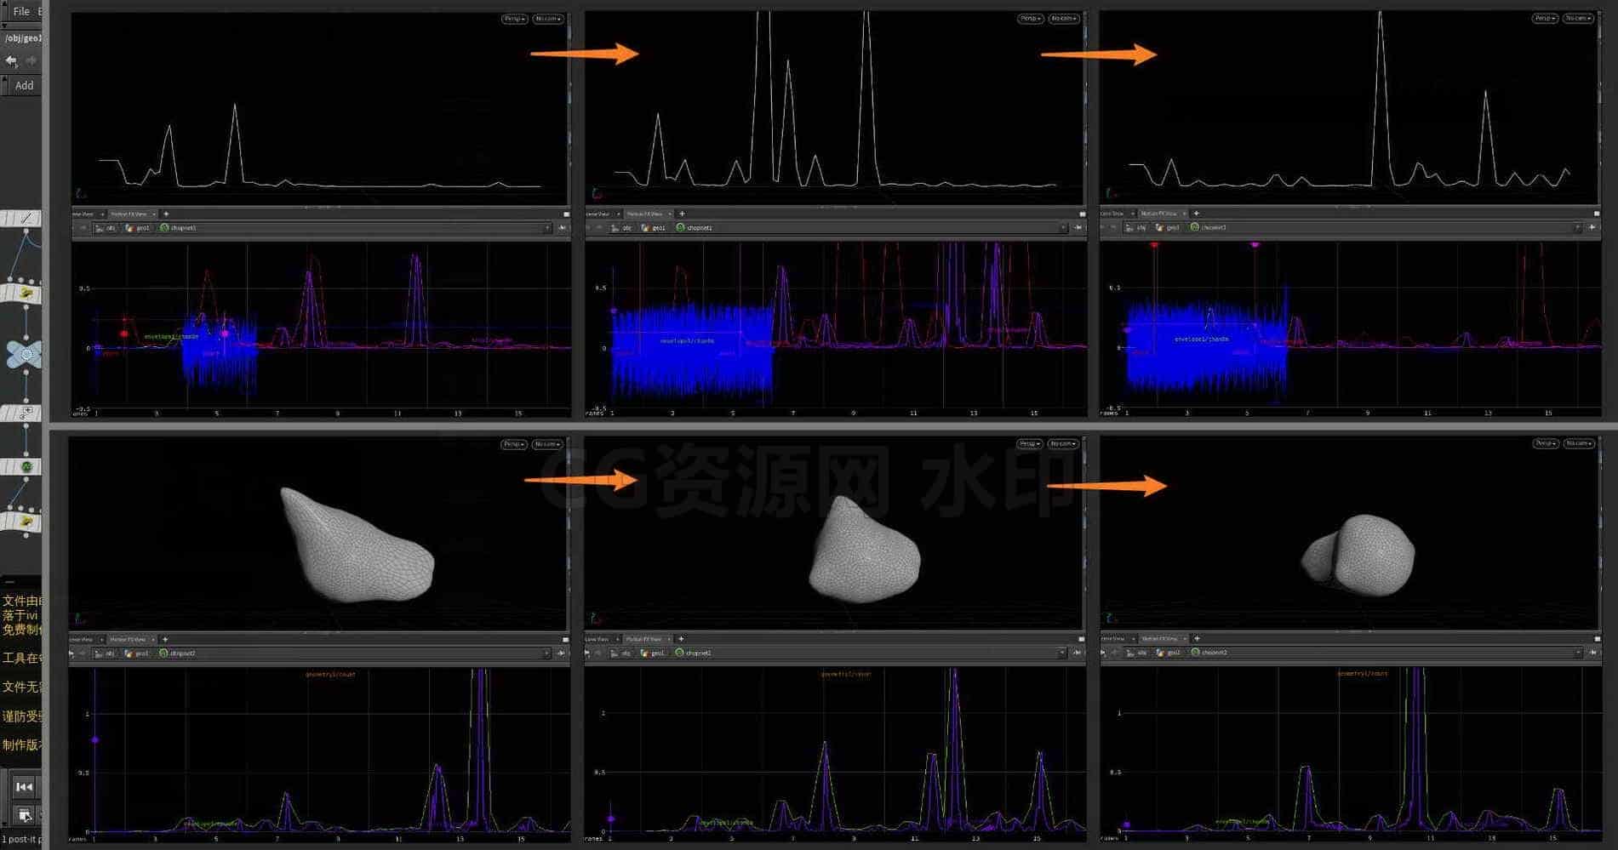Toggle pin icon on top-middle path bar
1618x850 pixels.
[1078, 228]
